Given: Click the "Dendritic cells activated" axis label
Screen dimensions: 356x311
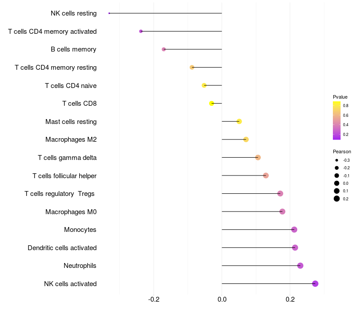Looking at the screenshot, I should point(62,247).
